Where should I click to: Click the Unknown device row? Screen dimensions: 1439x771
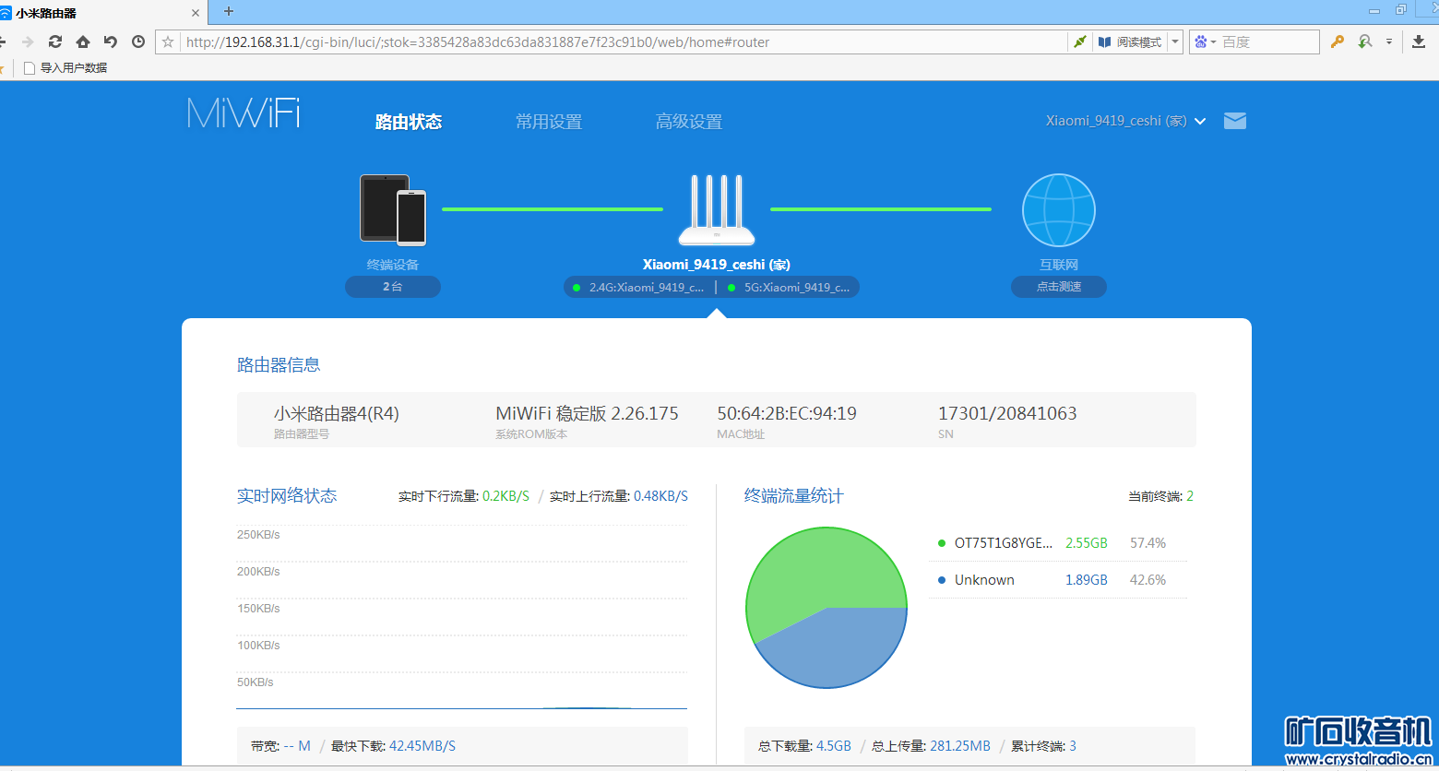[x=1057, y=580]
